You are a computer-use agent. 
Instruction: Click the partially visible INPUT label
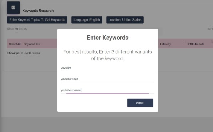210,29
